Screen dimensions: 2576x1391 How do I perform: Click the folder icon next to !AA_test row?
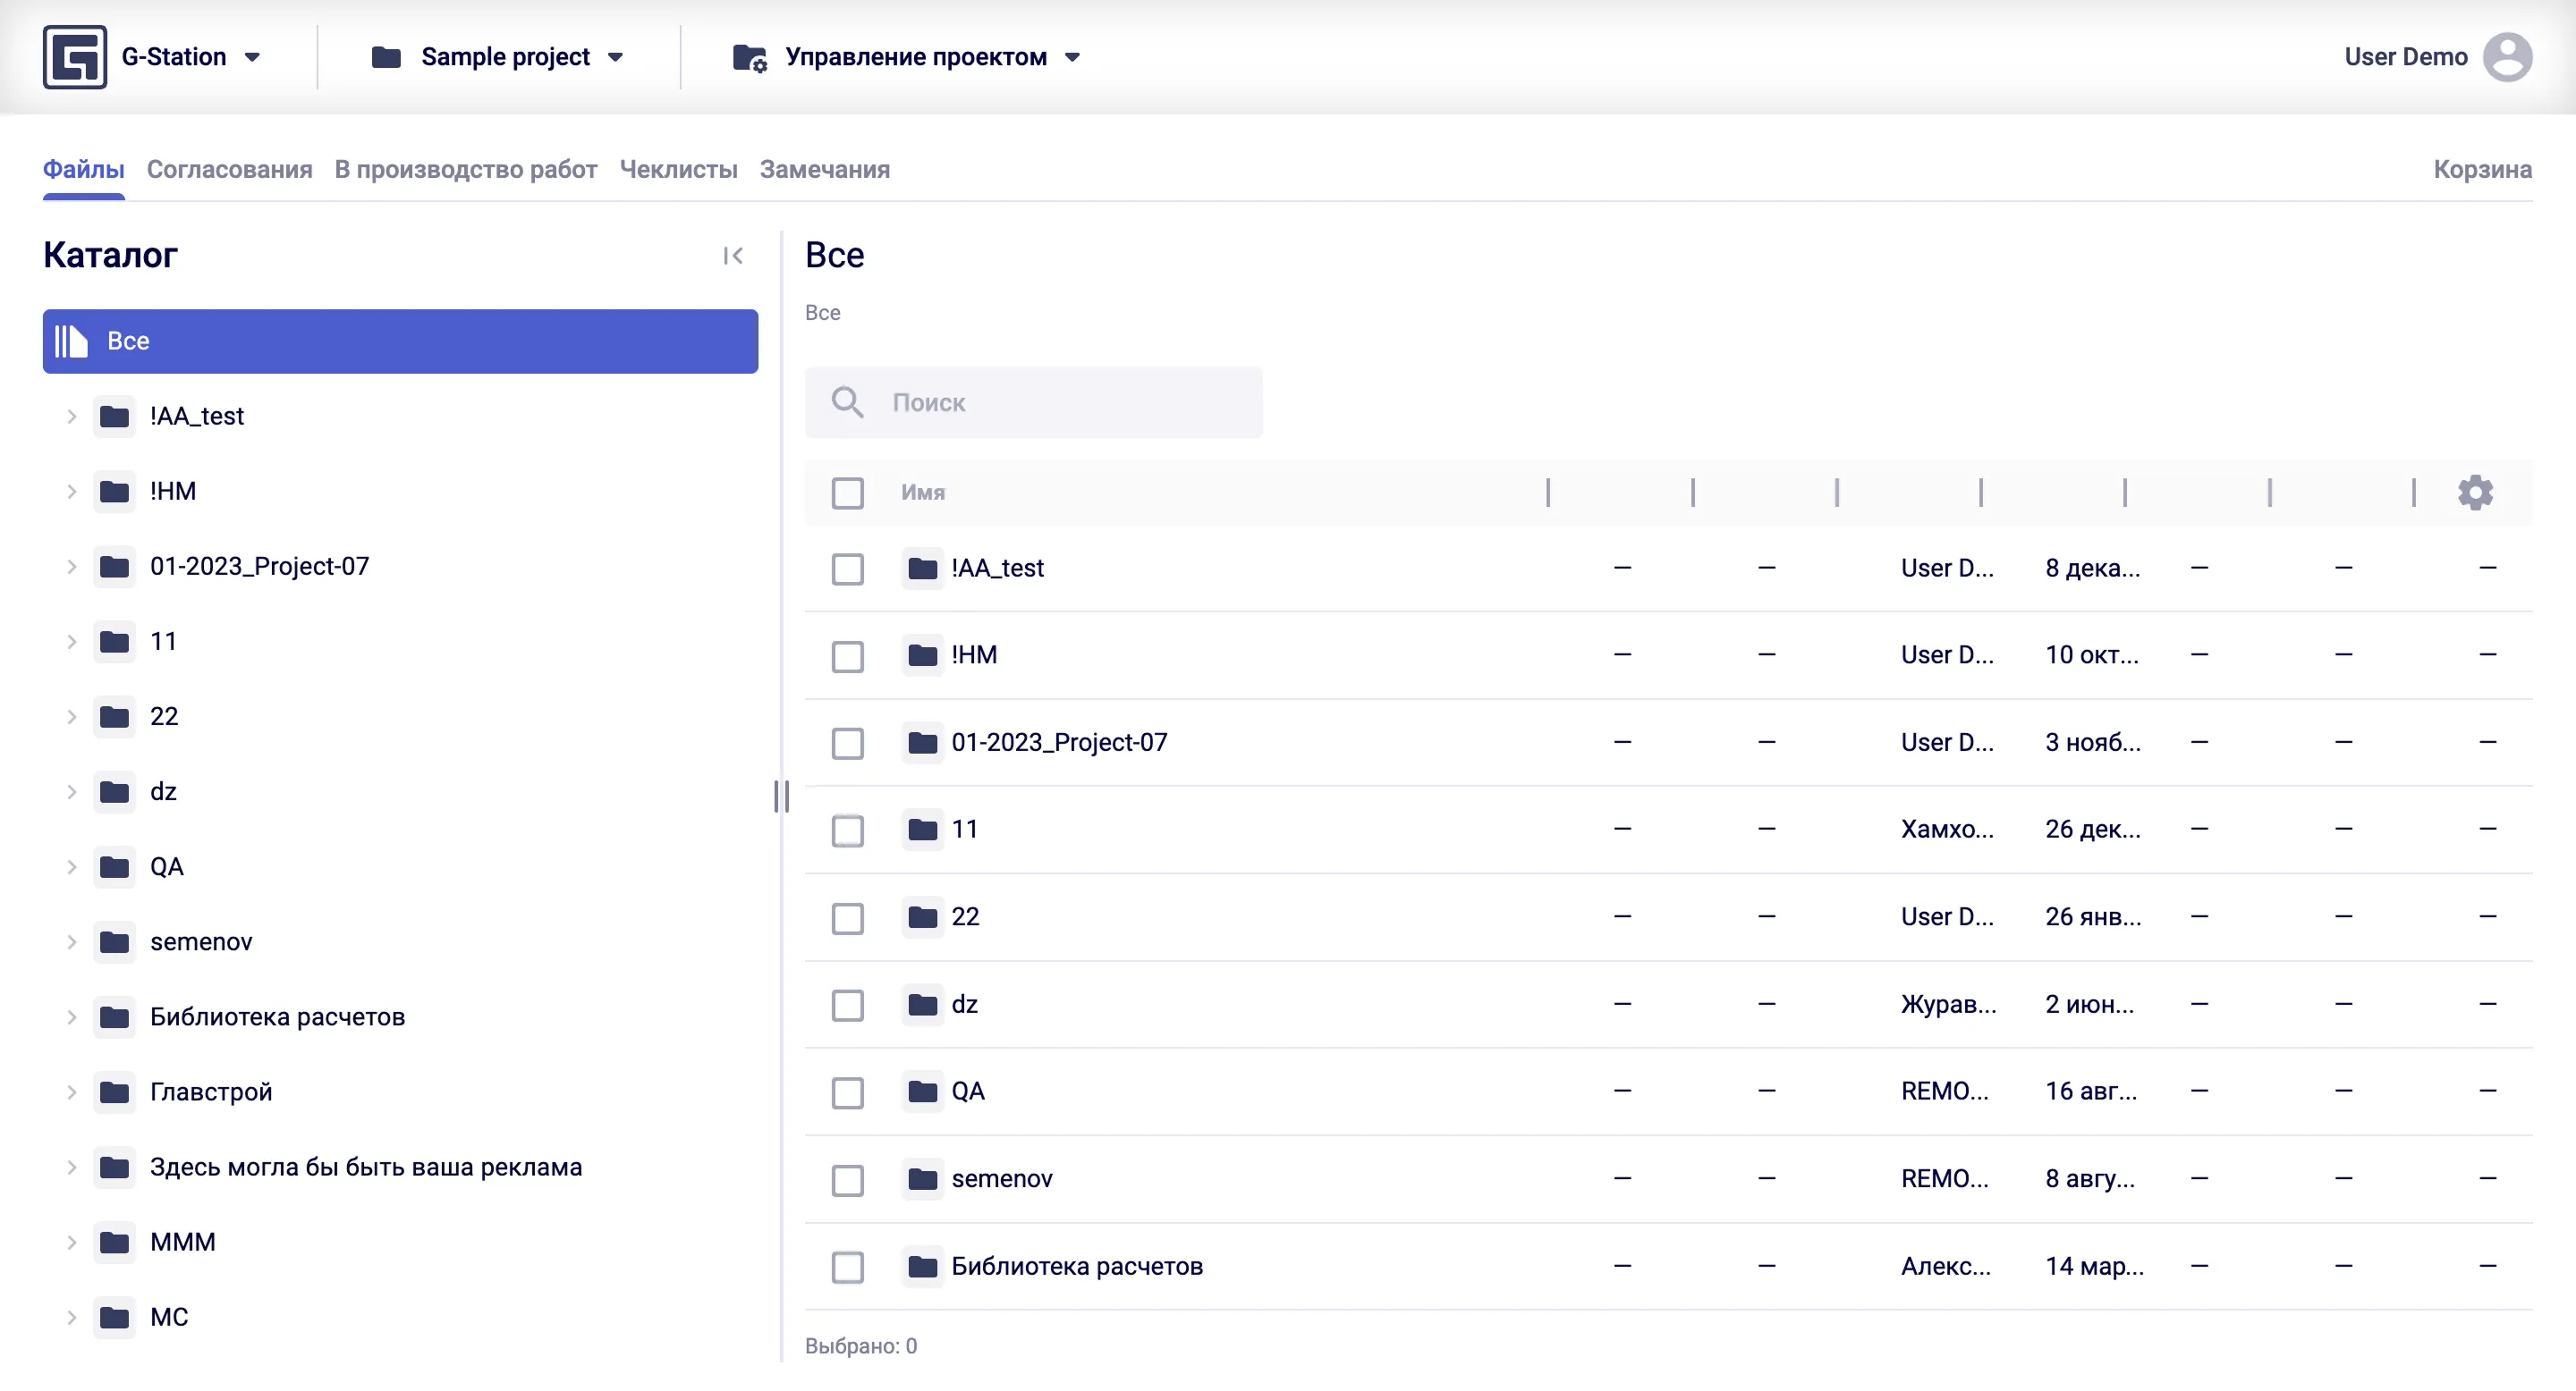[922, 568]
